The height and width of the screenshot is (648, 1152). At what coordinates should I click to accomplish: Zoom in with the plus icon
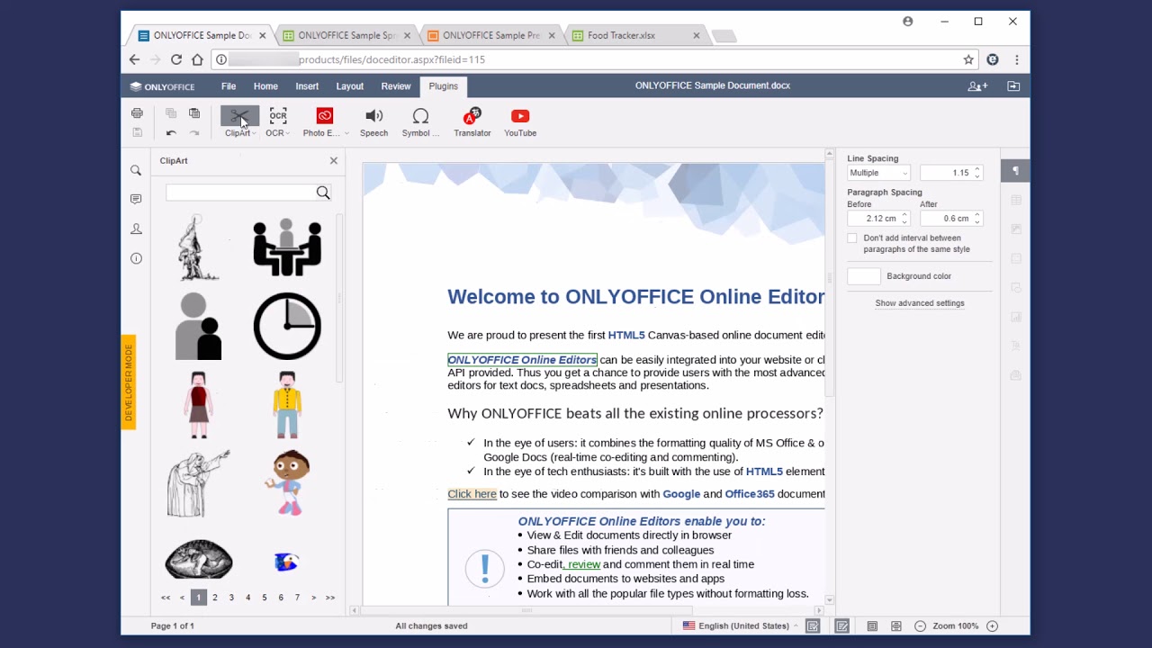(x=992, y=625)
